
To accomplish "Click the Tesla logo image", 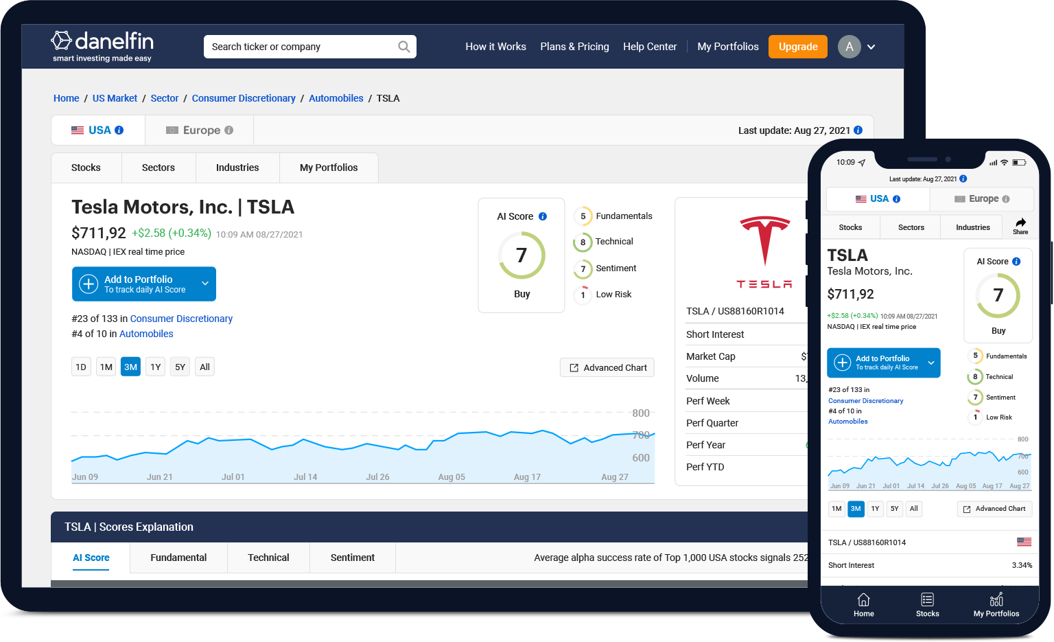I will pyautogui.click(x=765, y=252).
